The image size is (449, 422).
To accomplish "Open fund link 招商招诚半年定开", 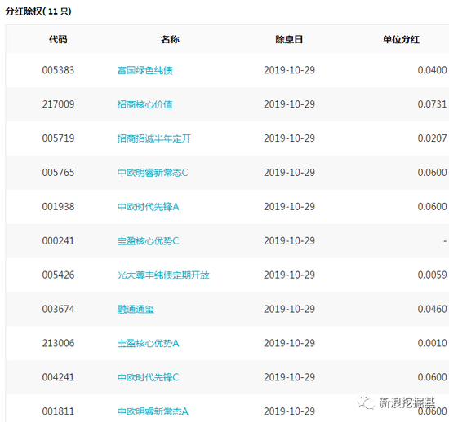I will [x=154, y=138].
